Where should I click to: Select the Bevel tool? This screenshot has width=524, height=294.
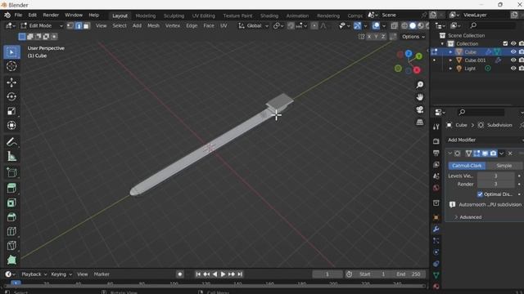coord(11,217)
